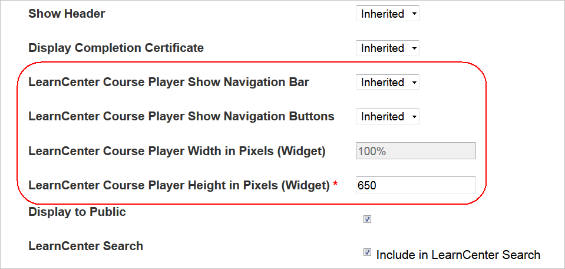Screen dimensions: 565x269
Task: Click the Course Player Height in Pixels label
Action: (179, 185)
